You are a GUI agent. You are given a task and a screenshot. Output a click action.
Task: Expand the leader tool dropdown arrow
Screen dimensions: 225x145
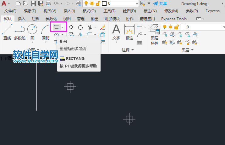click(145, 35)
